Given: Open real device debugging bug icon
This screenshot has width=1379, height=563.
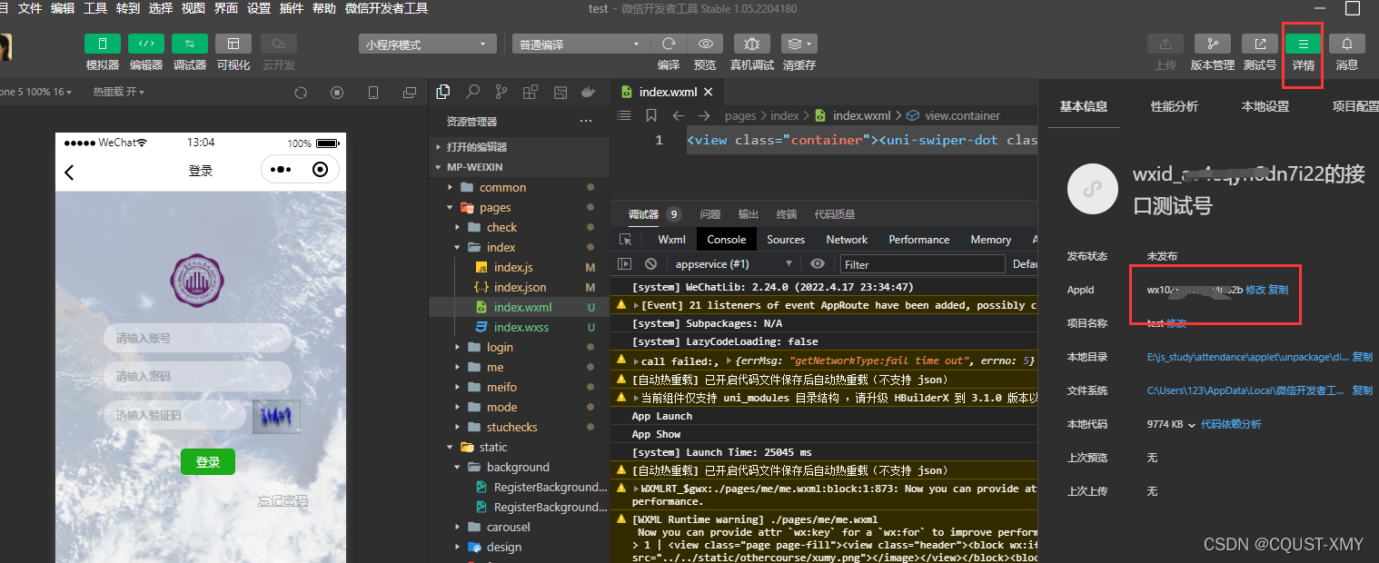Looking at the screenshot, I should point(752,44).
